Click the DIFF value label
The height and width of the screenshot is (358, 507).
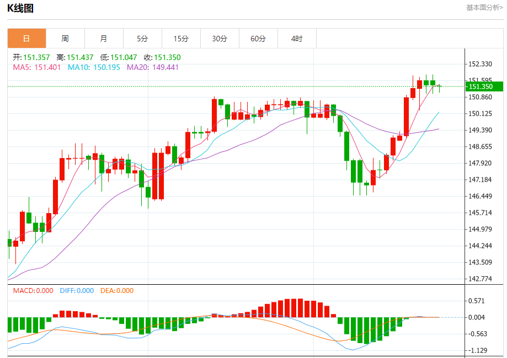click(75, 291)
